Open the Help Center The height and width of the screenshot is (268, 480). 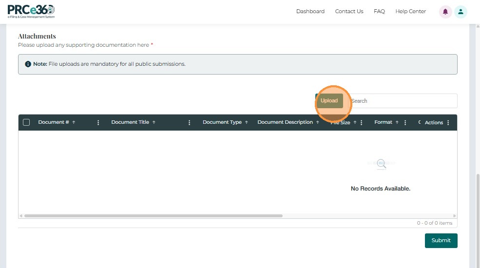click(410, 11)
